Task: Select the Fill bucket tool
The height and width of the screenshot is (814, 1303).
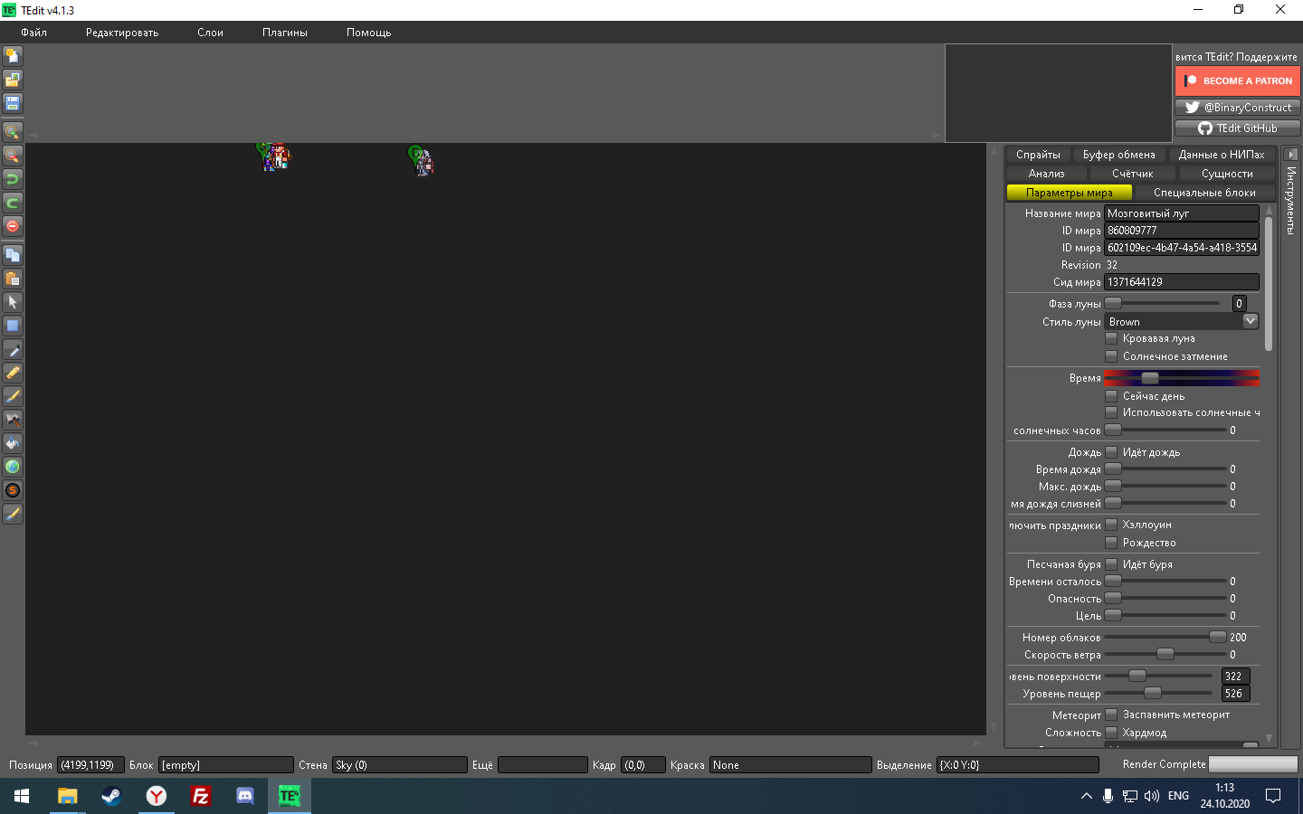Action: 13,443
